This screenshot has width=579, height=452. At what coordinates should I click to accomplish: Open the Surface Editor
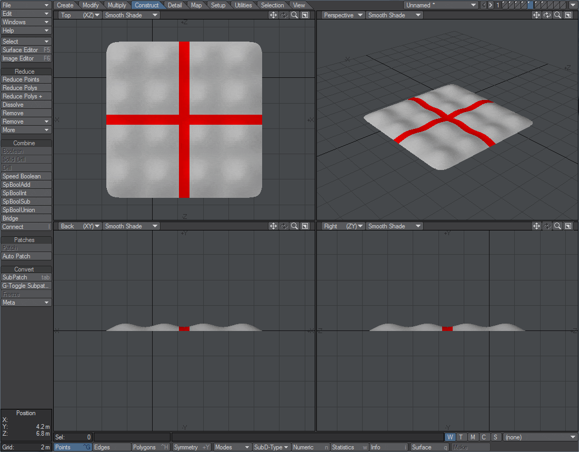click(x=26, y=50)
